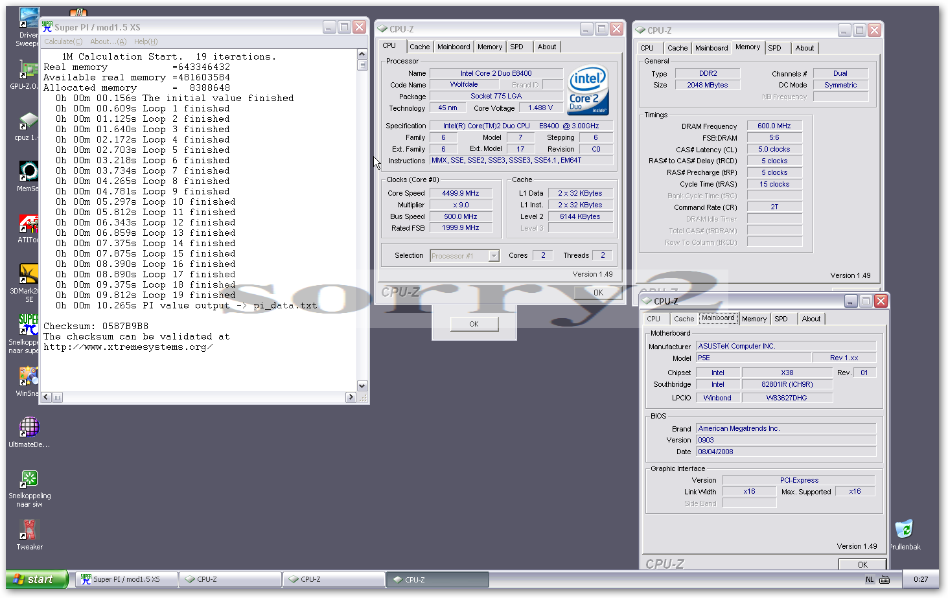Click the motherboard model field P5E
The width and height of the screenshot is (948, 598).
click(754, 358)
